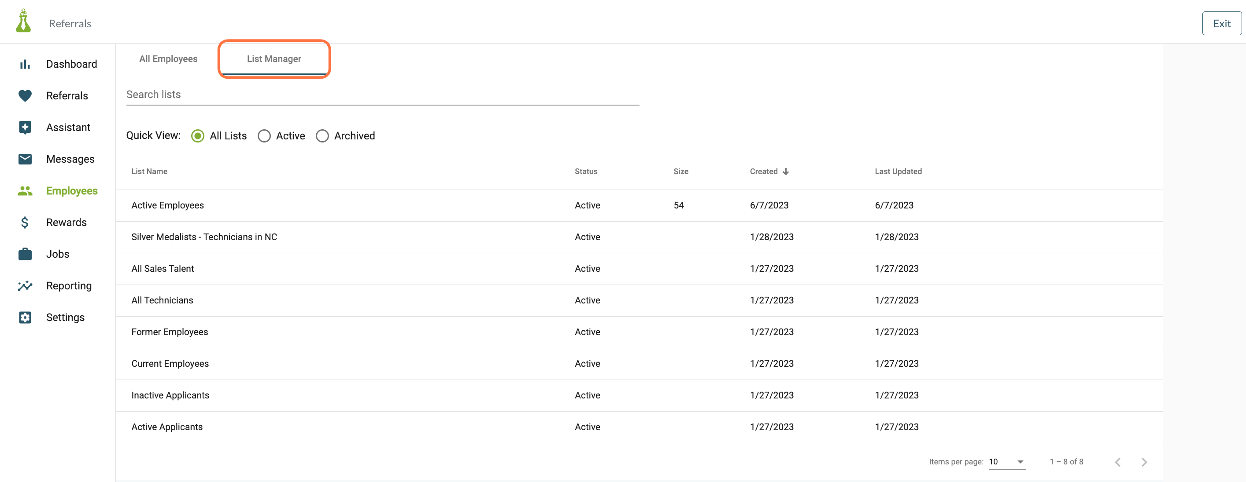
Task: Click the Created column sort arrow
Action: 786,172
